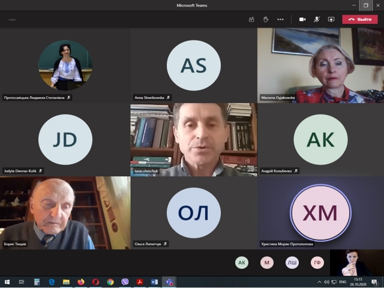Viewport: 384px width, 288px height.
Task: Click the meeting timer display
Action: click(12, 20)
